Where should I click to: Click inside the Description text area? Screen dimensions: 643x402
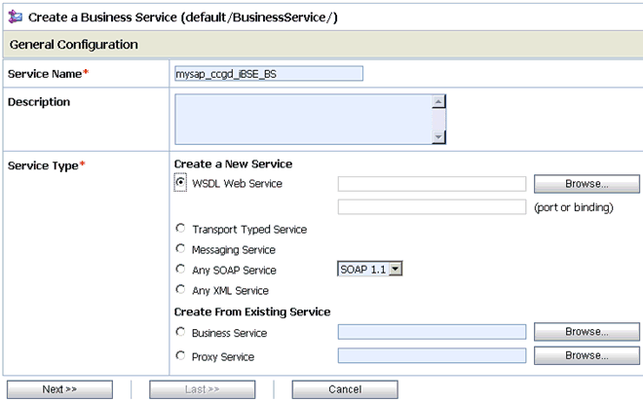tap(303, 120)
